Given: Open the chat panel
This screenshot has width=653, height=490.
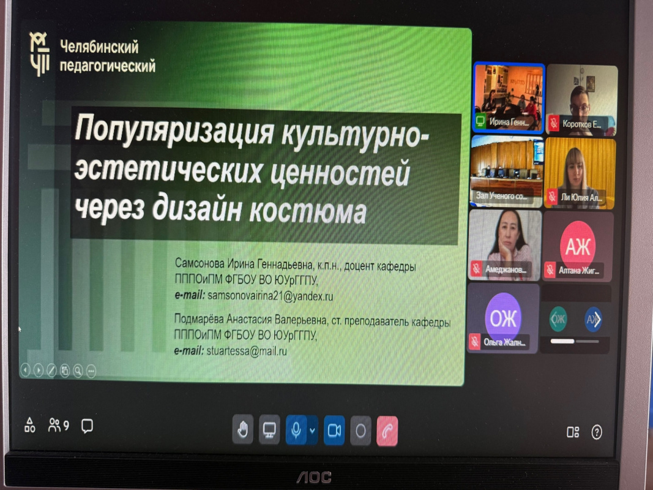Looking at the screenshot, I should (x=87, y=424).
